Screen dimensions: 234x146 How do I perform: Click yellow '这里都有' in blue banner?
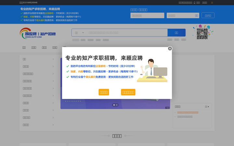point(49,13)
